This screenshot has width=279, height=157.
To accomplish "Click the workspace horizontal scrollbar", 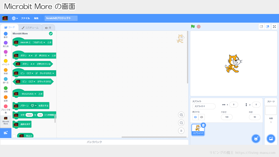I will (x=154, y=137).
